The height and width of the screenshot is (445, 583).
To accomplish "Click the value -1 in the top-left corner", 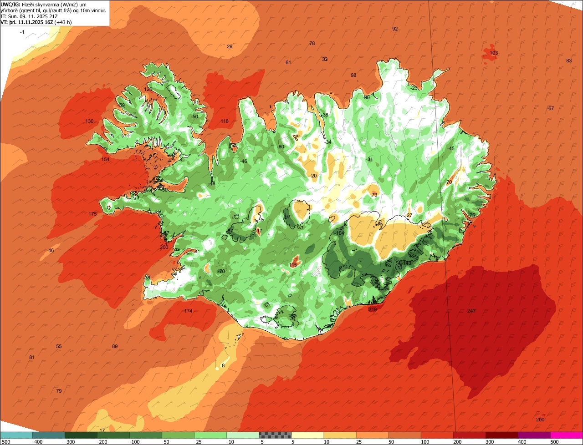I will coord(22,32).
